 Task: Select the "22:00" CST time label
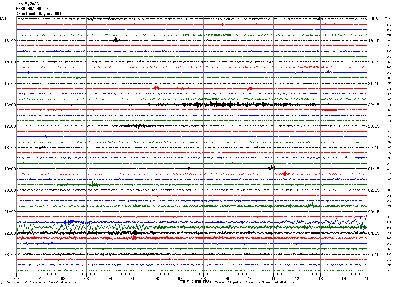coord(10,233)
